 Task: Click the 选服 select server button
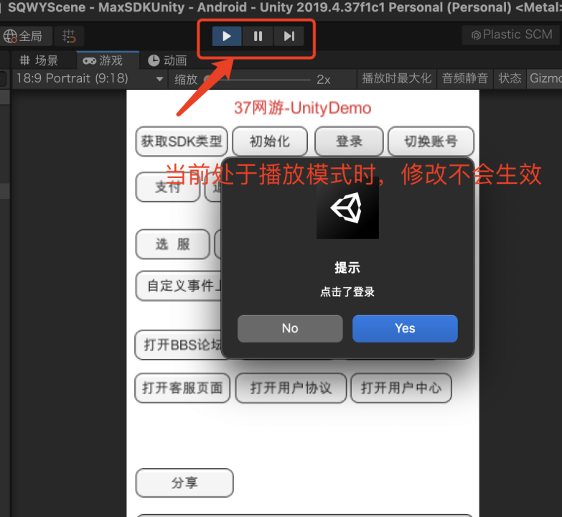(172, 244)
